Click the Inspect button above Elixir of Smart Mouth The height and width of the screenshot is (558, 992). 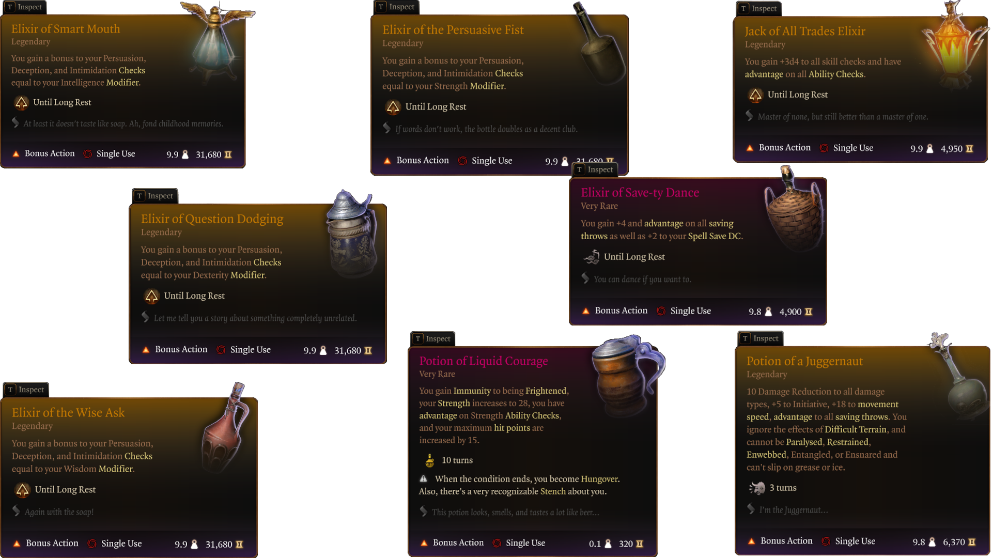[x=24, y=7]
